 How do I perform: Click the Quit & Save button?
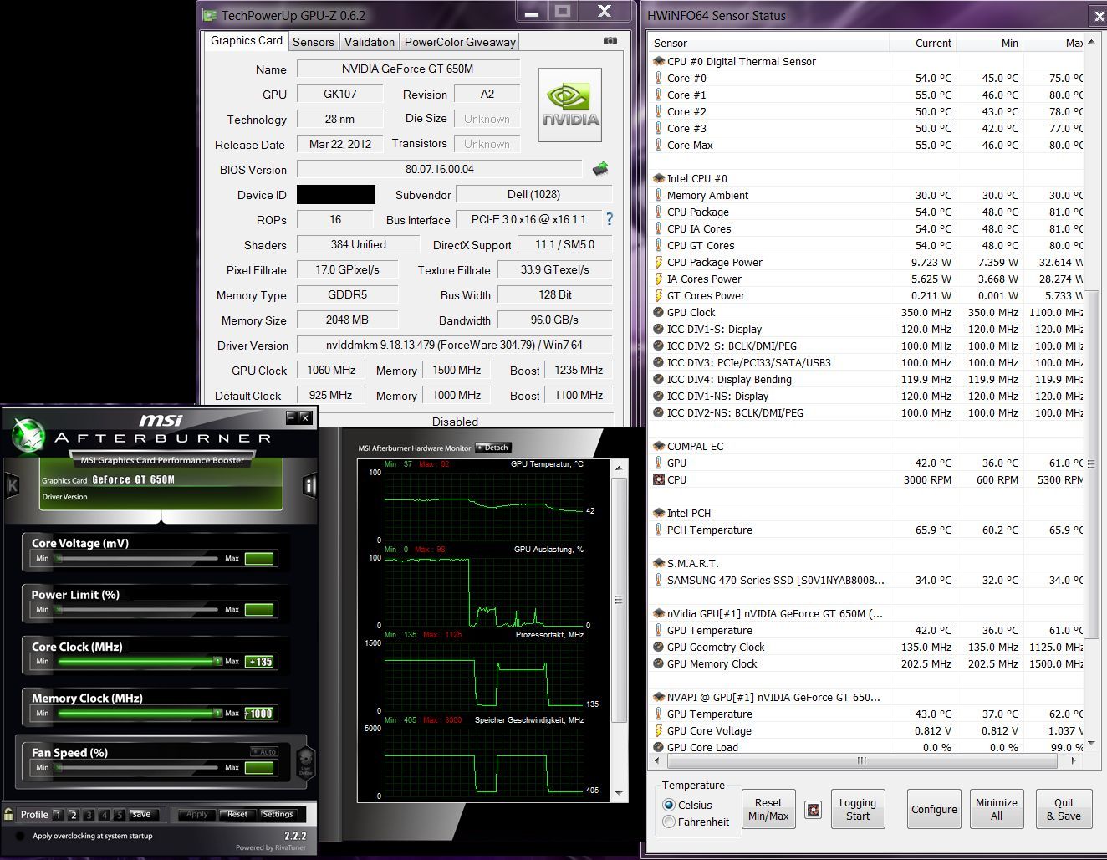coord(1064,809)
